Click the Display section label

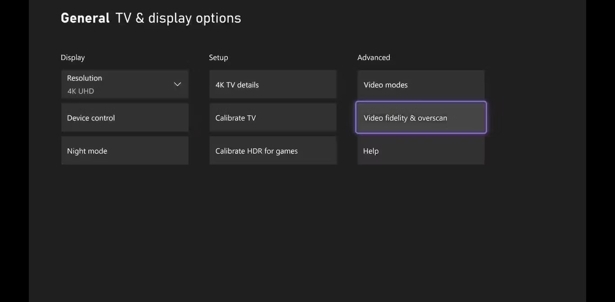72,57
